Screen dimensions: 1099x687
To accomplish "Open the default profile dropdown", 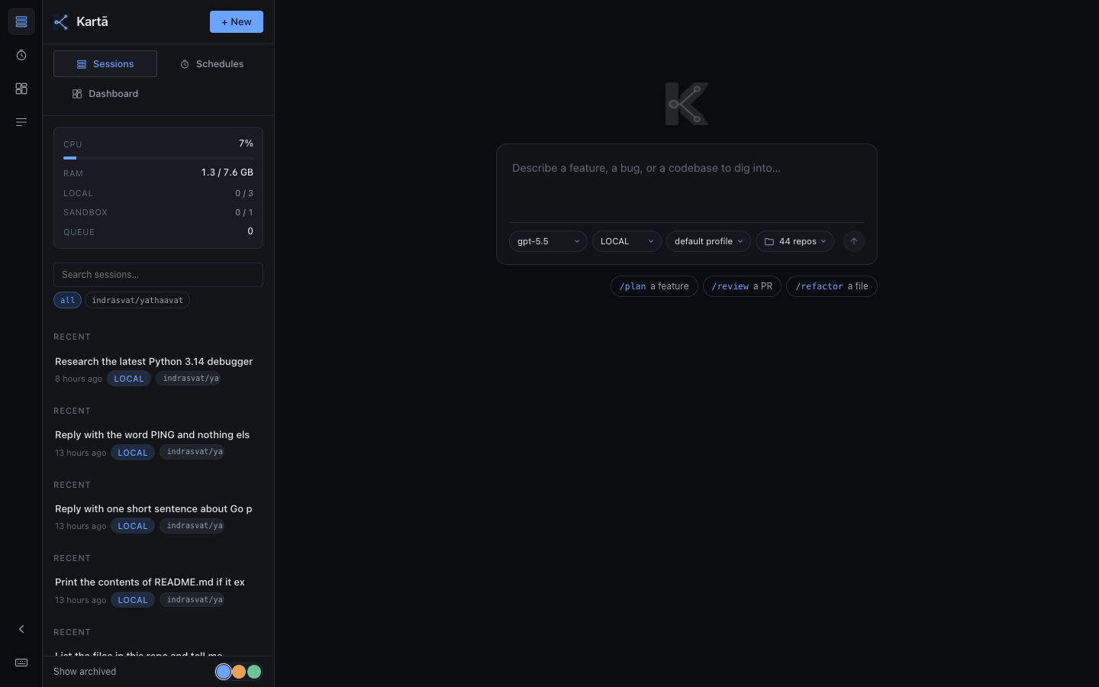I will click(708, 241).
